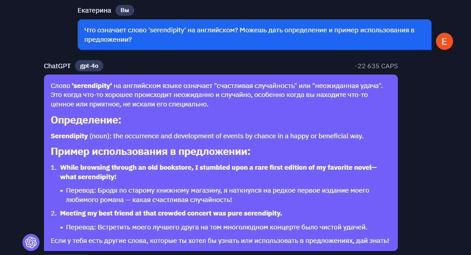Click bold Serendipity in the noun definition line
The height and width of the screenshot is (255, 471).
click(x=70, y=136)
